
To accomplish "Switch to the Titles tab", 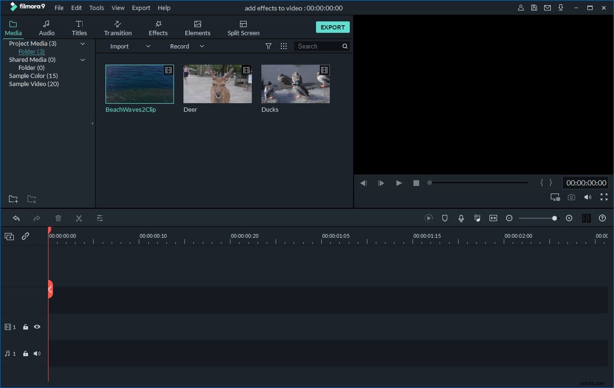I will click(79, 27).
